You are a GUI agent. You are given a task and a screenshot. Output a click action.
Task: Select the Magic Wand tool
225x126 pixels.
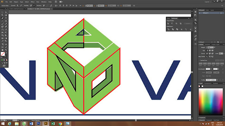(2, 15)
